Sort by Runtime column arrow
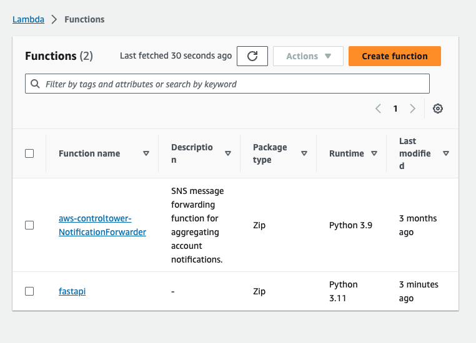The image size is (476, 343). (x=374, y=153)
